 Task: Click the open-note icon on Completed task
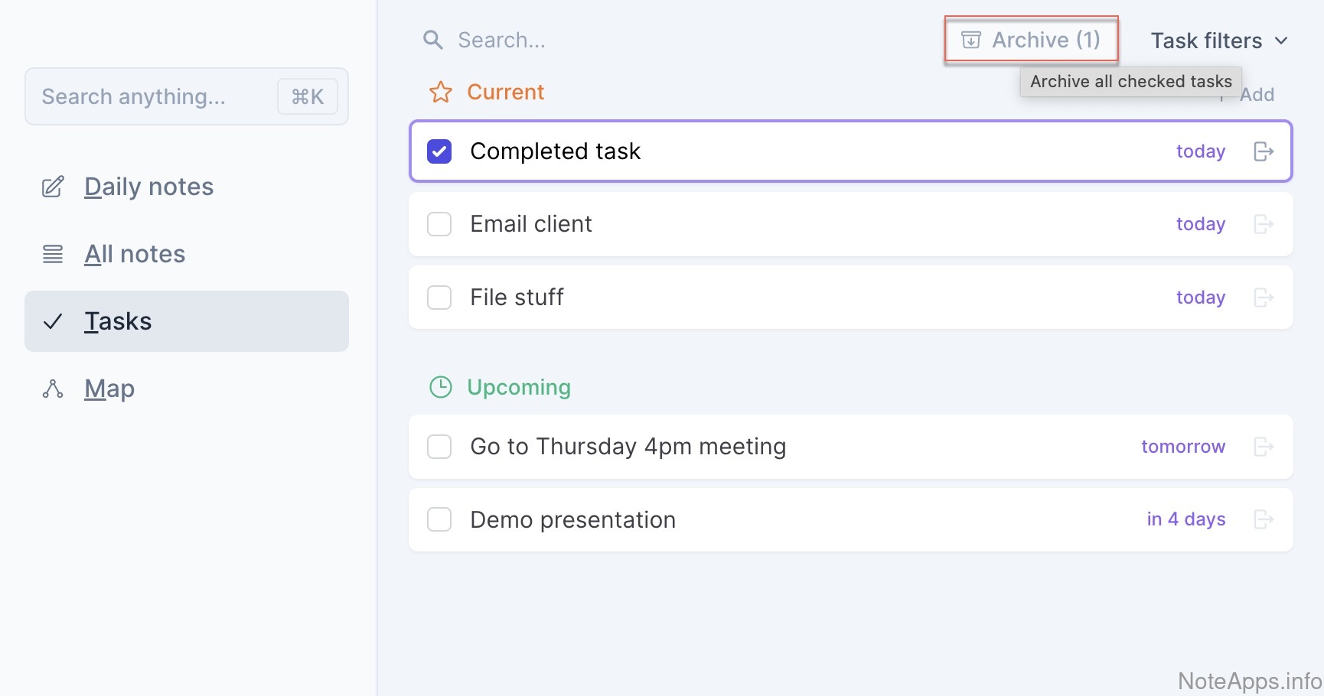tap(1263, 151)
